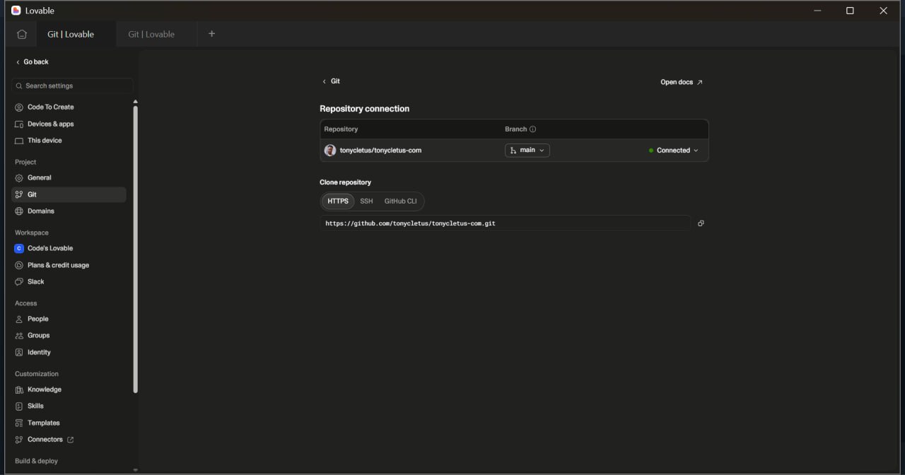Click the Devices & apps icon
This screenshot has width=905, height=475.
(x=19, y=124)
